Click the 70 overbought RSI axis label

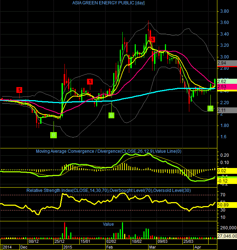223,195
